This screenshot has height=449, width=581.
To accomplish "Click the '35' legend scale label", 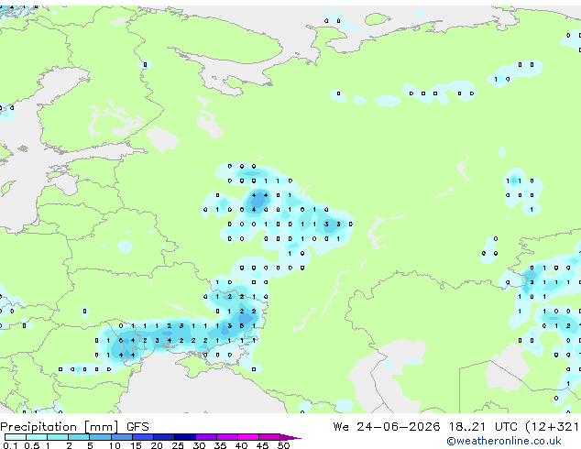I will tap(220, 445).
